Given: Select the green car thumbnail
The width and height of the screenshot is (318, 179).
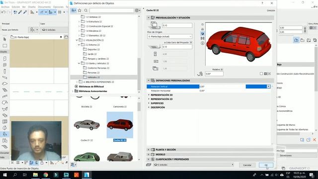Looking at the screenshot, I should pyautogui.click(x=87, y=157).
